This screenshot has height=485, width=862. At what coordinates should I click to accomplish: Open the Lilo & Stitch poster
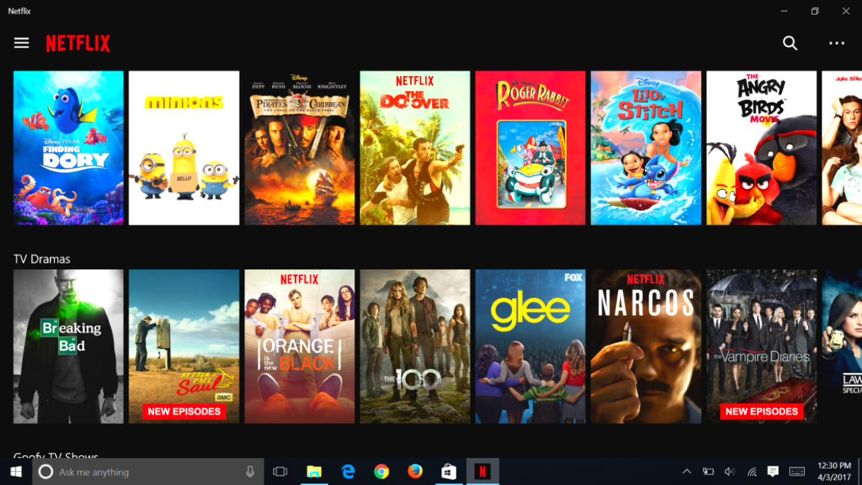646,148
